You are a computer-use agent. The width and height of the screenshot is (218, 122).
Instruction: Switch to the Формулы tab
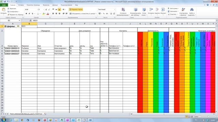coord(46,5)
